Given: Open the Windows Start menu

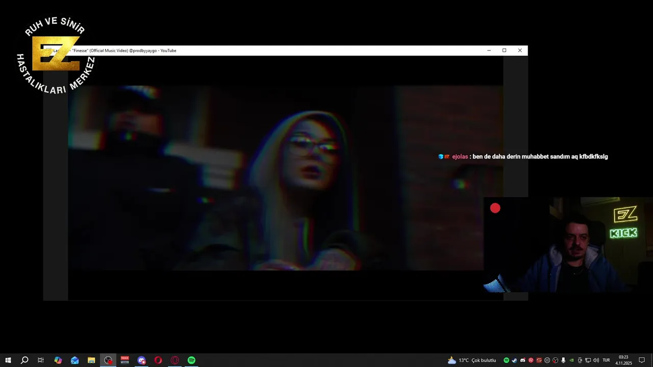Looking at the screenshot, I should coord(8,360).
